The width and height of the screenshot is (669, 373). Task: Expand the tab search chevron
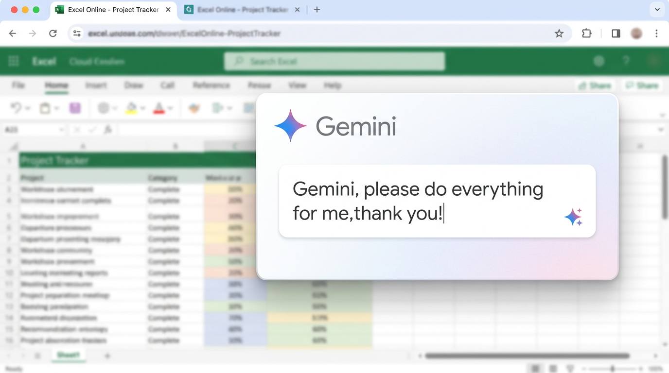click(x=657, y=10)
